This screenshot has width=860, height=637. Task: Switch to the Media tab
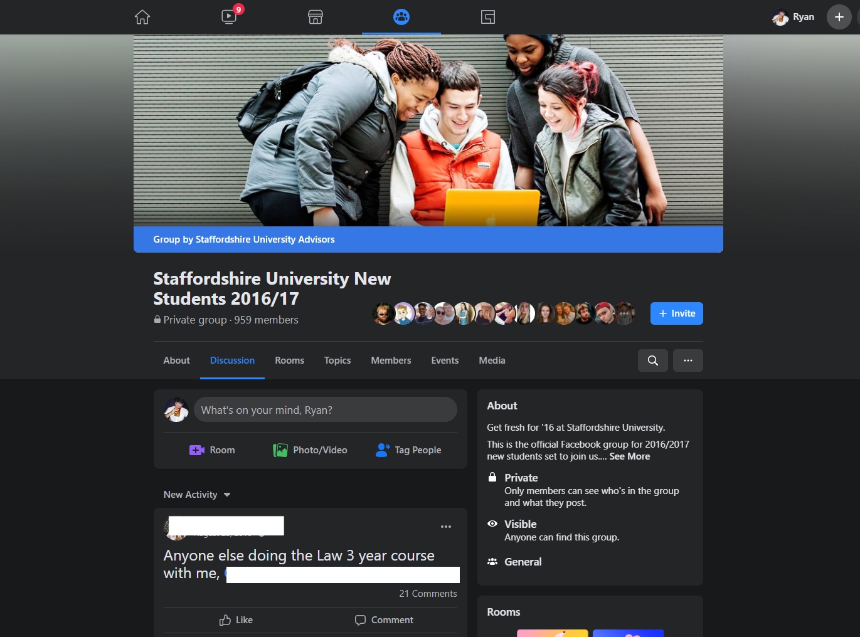492,361
